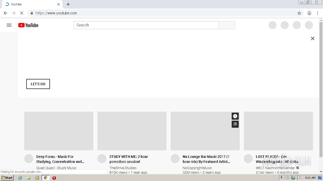
Task: Open Windows Explorer folder in taskbar
Action: coord(29,178)
